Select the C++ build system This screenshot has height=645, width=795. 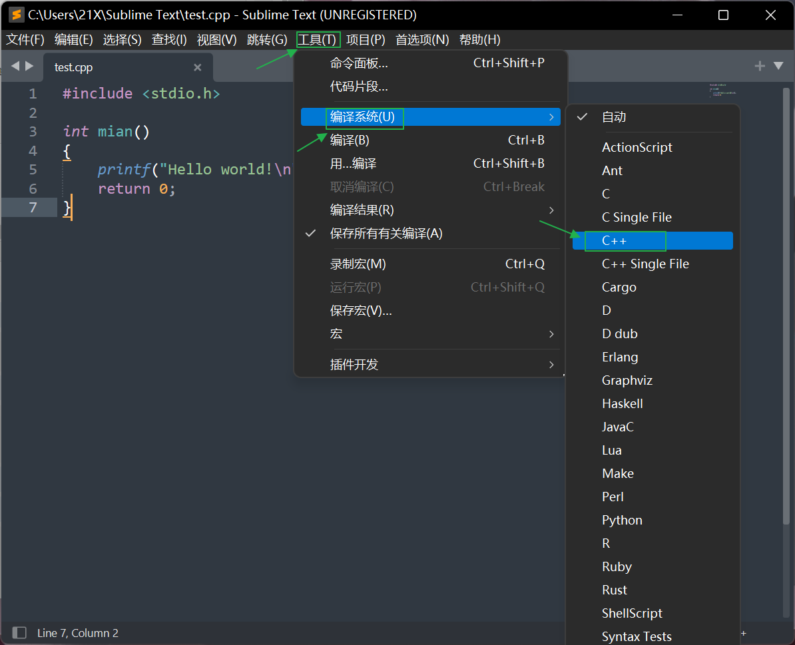pyautogui.click(x=653, y=241)
